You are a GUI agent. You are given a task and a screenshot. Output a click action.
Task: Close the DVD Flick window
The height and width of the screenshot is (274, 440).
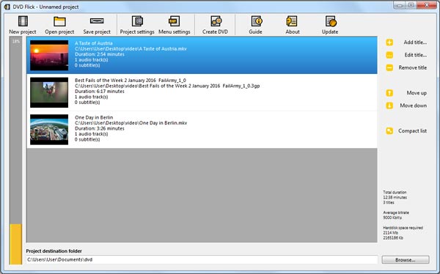tap(427, 5)
